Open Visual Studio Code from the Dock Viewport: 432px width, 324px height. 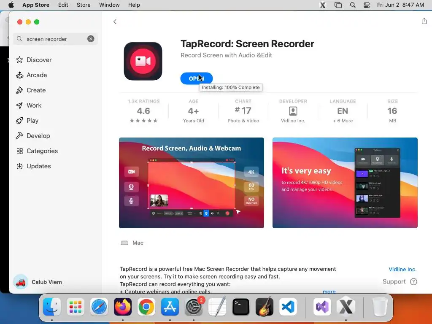pos(288,306)
